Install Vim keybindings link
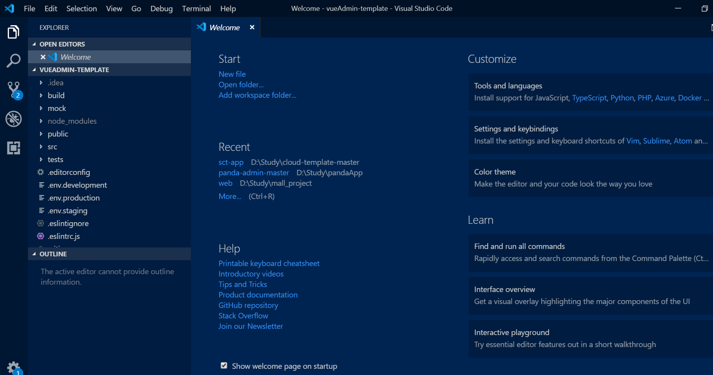Image resolution: width=713 pixels, height=375 pixels. pyautogui.click(x=633, y=141)
